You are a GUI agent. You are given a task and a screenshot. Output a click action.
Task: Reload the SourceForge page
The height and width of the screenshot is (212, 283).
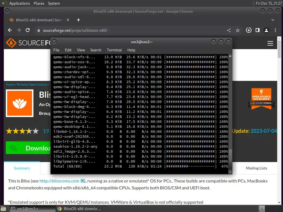(x=28, y=30)
